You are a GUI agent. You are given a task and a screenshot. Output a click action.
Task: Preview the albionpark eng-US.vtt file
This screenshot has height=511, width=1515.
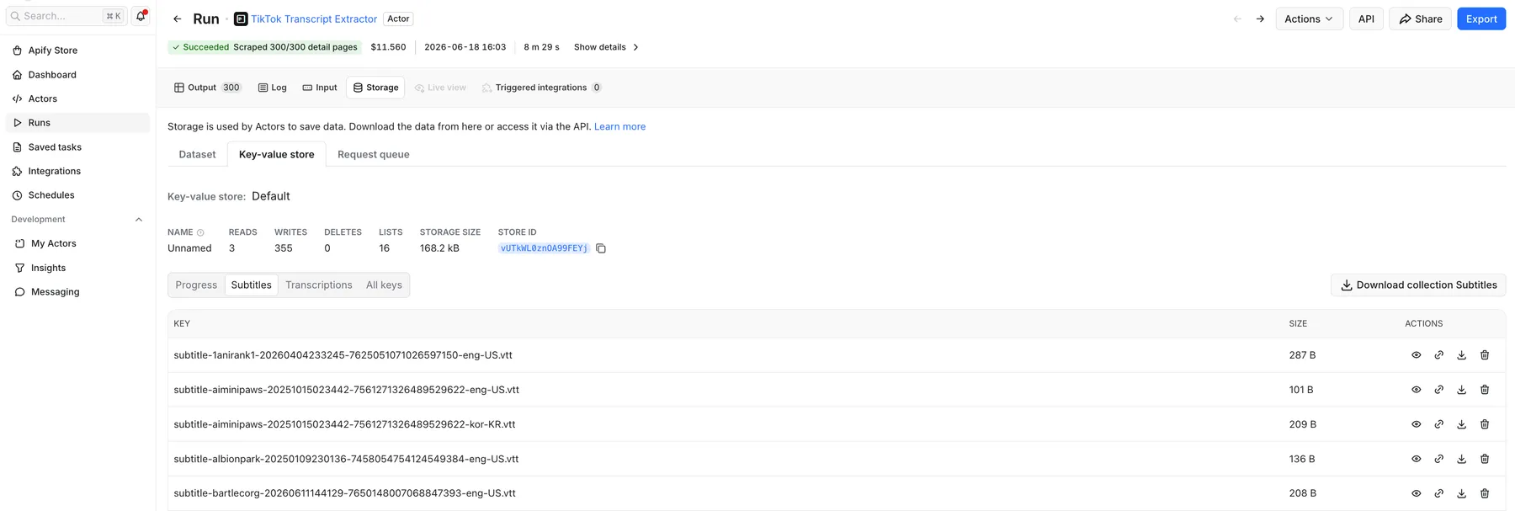[1417, 459]
